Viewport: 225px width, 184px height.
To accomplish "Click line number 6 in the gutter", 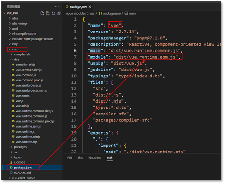I will point(75,51).
